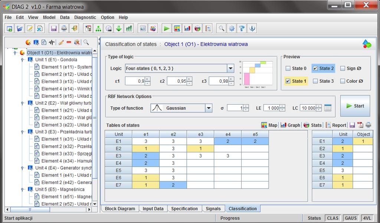This screenshot has height=223, width=380.
Task: Open the Logic Four-states dropdown
Action: [x=230, y=68]
